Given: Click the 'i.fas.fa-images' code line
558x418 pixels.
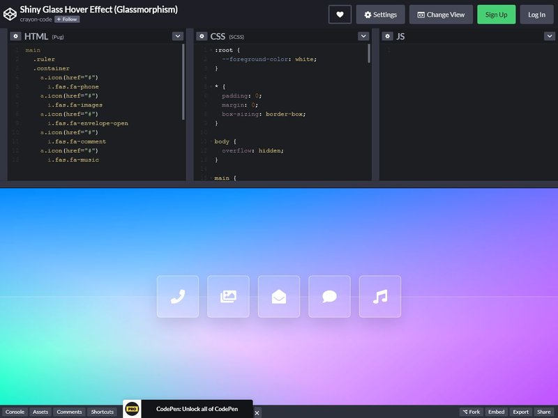Looking at the screenshot, I should click(x=75, y=105).
